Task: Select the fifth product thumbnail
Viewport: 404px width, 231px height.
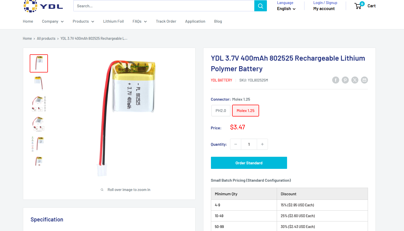Action: tap(39, 144)
